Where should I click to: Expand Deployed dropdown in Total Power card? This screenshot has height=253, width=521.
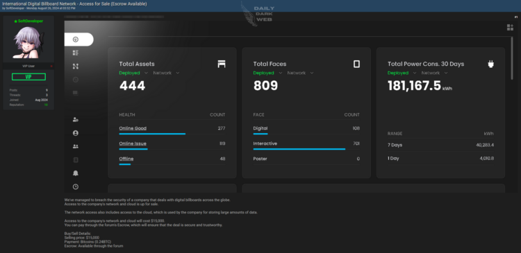[x=402, y=73]
